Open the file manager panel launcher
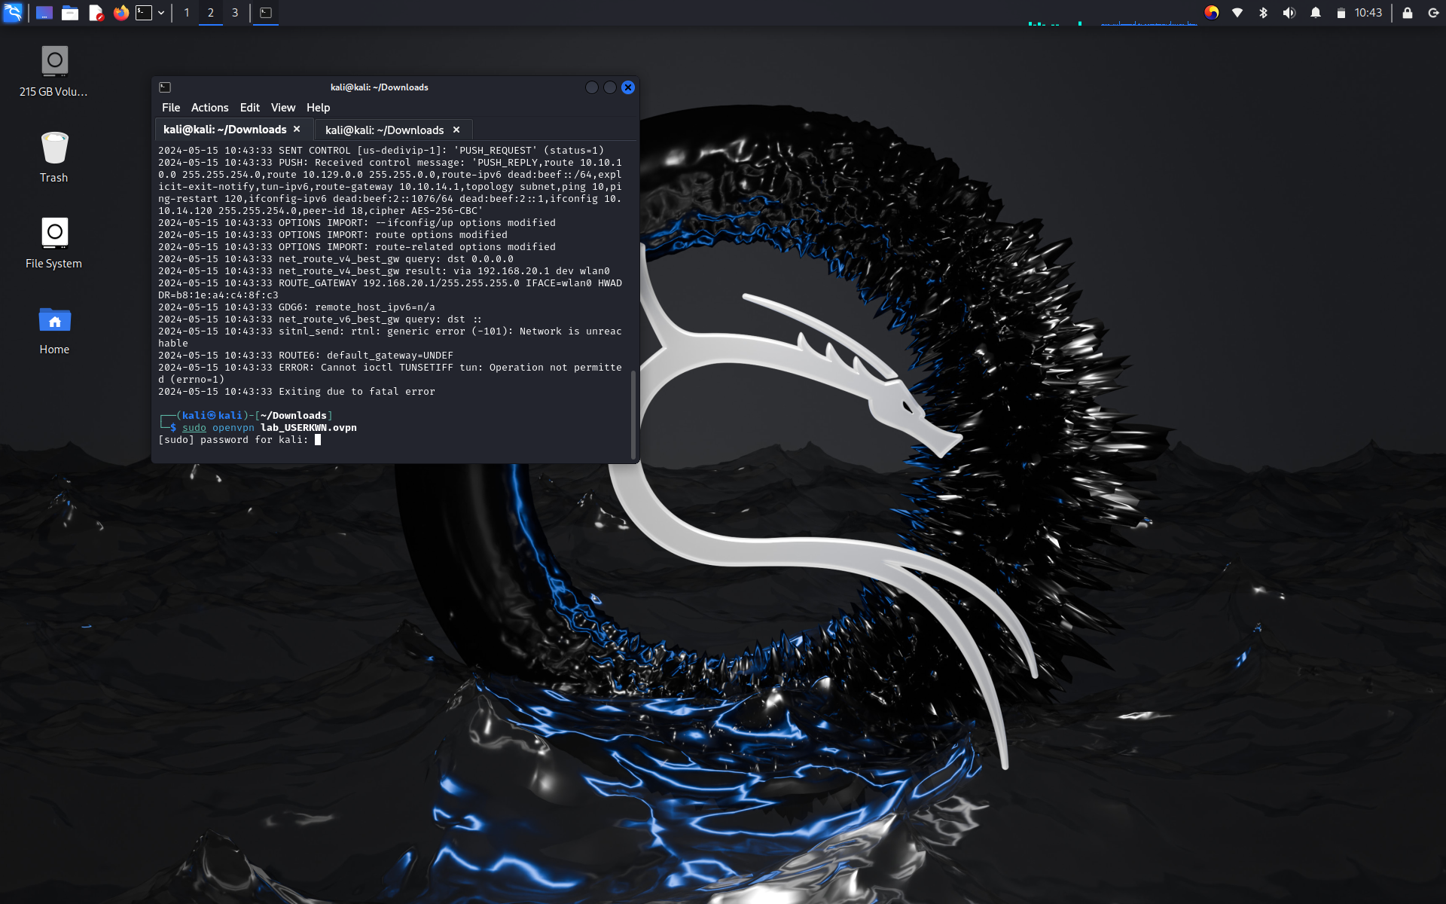 click(x=70, y=13)
